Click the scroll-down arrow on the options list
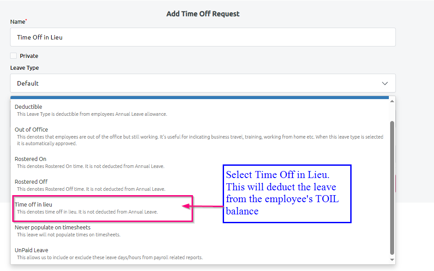The width and height of the screenshot is (434, 271). point(391,259)
